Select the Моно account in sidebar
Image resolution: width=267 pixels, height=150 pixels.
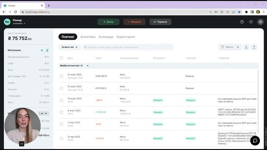pyautogui.click(x=29, y=102)
